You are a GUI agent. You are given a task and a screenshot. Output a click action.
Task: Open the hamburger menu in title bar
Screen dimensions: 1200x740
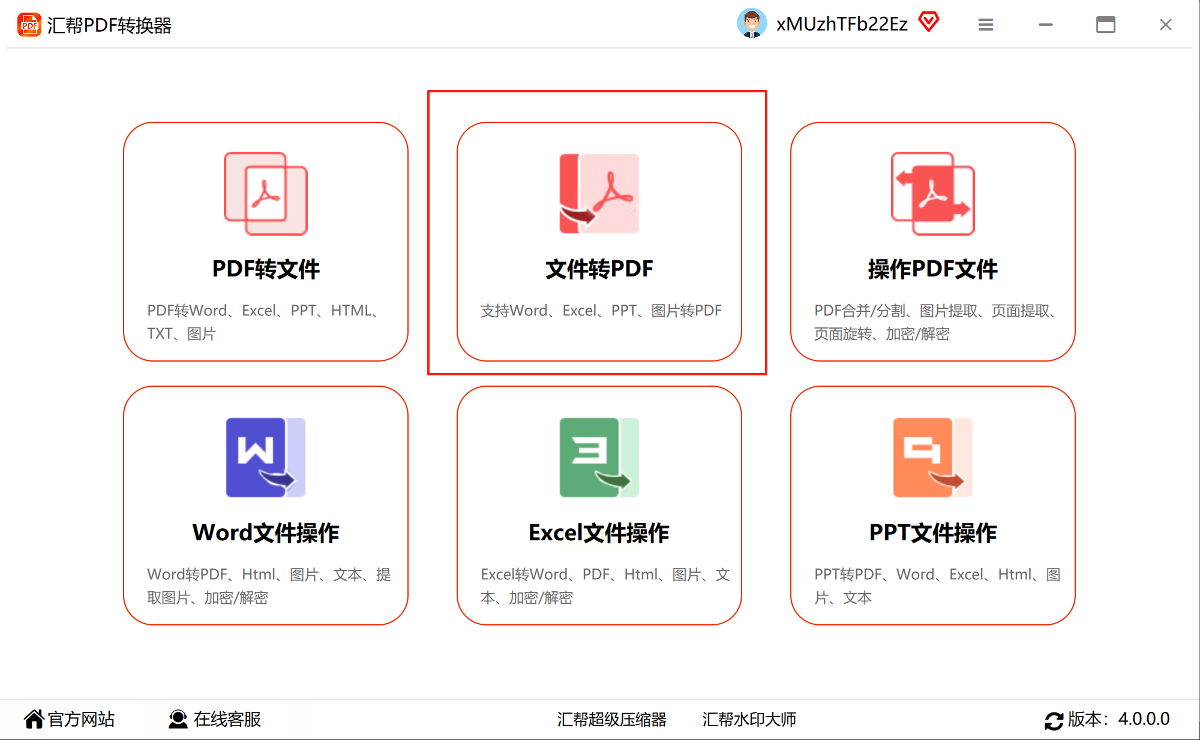(985, 25)
